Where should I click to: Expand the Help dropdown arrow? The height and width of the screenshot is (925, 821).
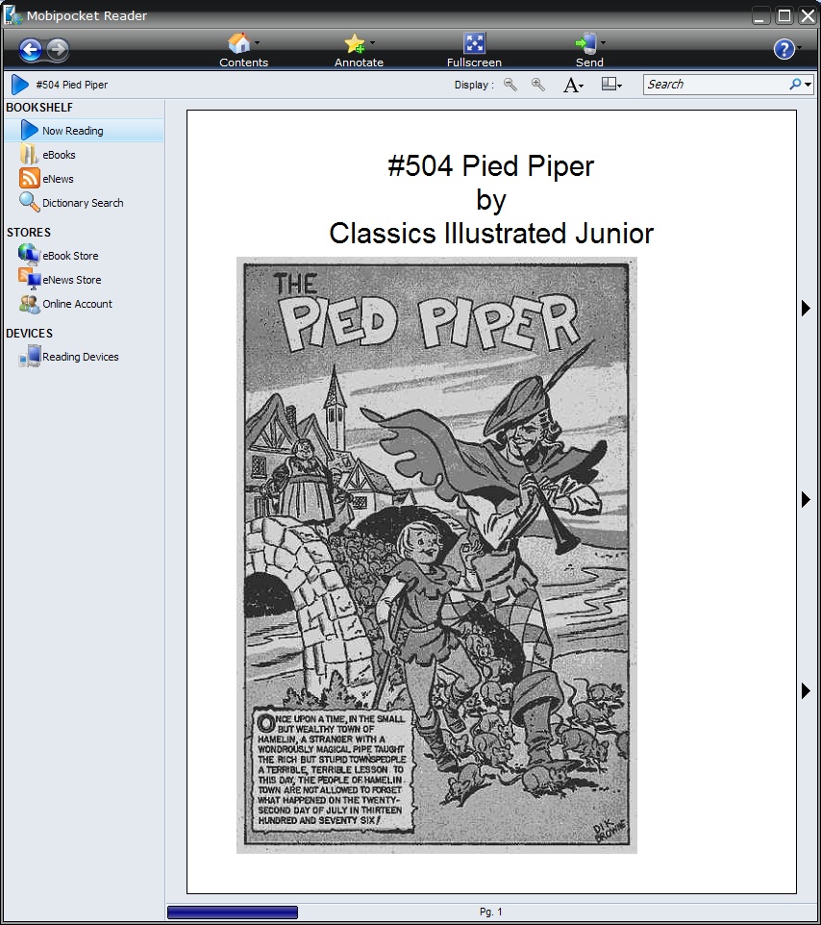click(799, 48)
